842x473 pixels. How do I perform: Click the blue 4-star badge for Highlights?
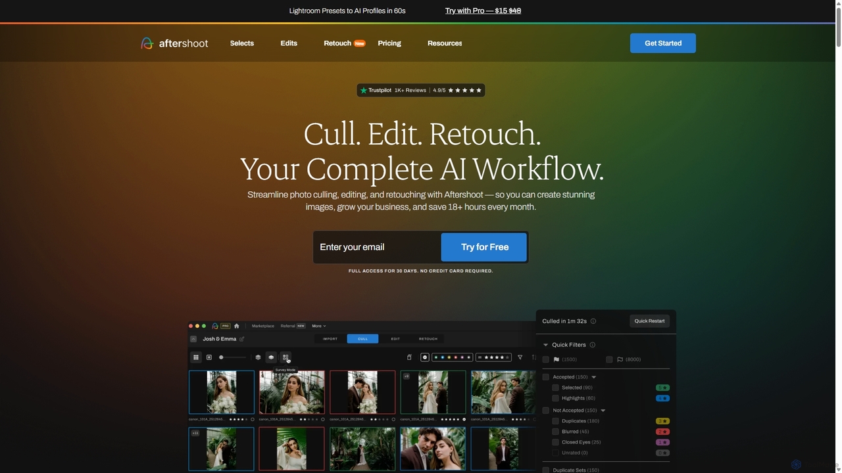pos(662,398)
